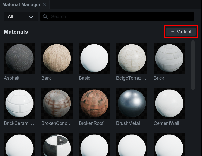This screenshot has width=202, height=156.
Task: Click into the material Search field
Action: (x=120, y=17)
